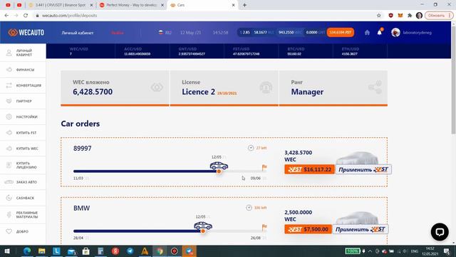456x257 pixels.
Task: Open Личный кабинет header link
Action: click(78, 33)
